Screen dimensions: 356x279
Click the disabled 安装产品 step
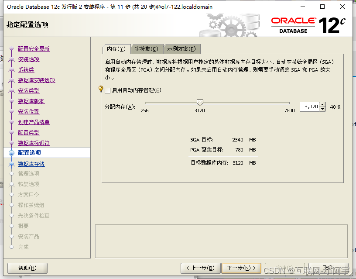tap(29, 237)
